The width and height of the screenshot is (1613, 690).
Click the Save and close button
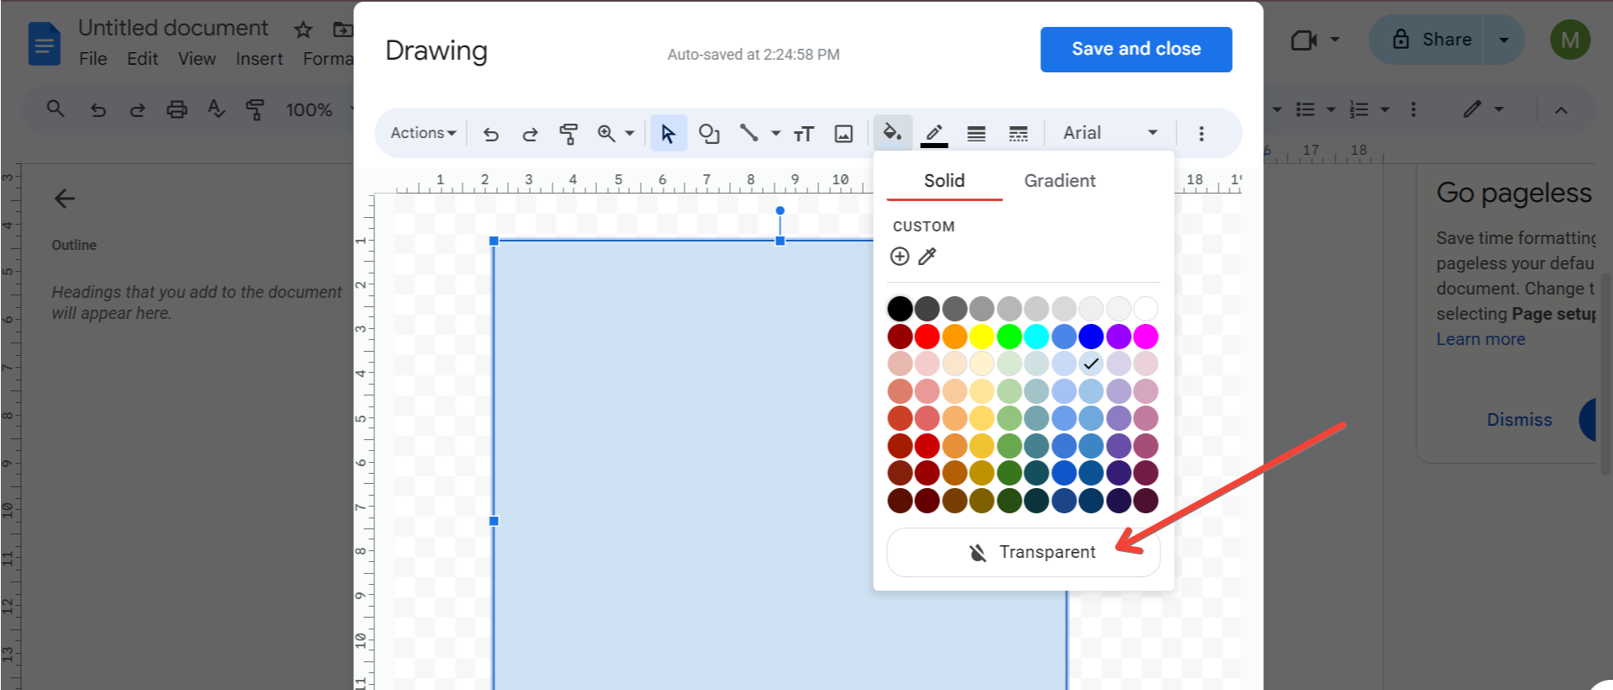1135,49
